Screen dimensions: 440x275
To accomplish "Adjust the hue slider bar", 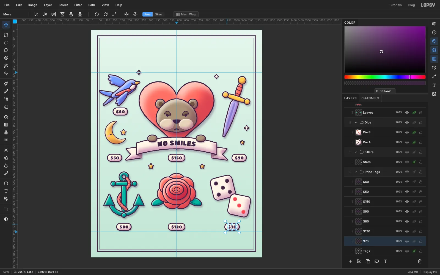I will pos(385,77).
